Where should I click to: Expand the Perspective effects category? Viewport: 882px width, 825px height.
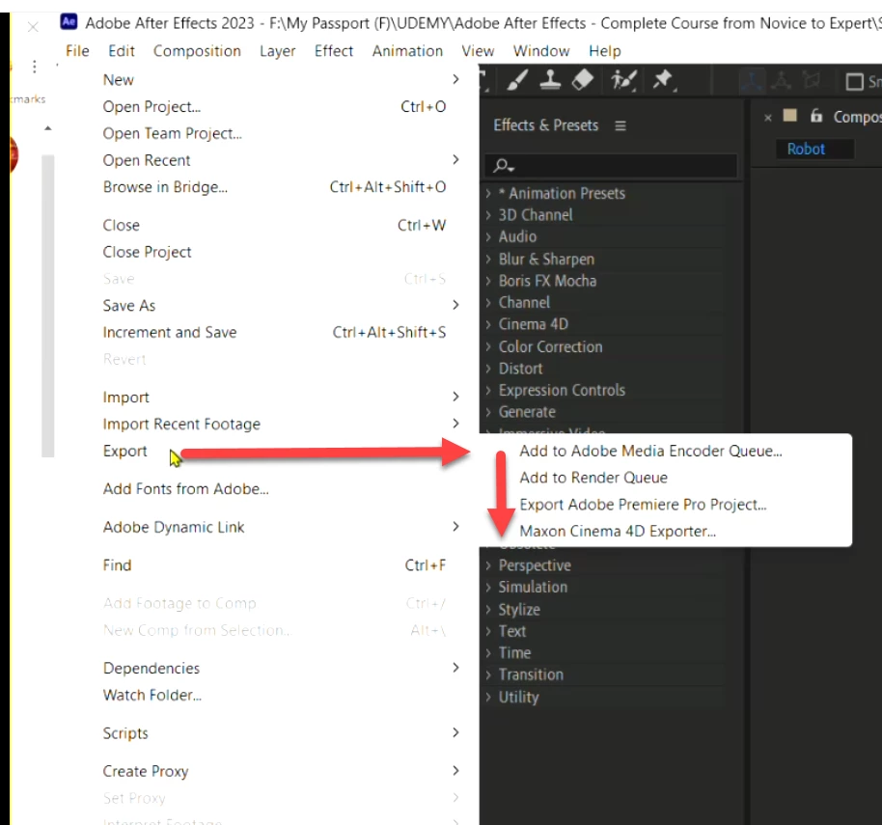point(488,565)
